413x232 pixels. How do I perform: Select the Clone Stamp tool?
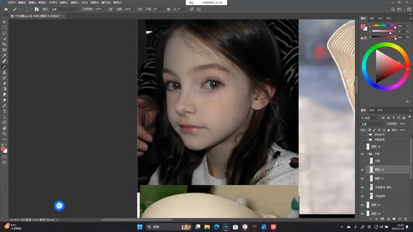click(x=5, y=72)
